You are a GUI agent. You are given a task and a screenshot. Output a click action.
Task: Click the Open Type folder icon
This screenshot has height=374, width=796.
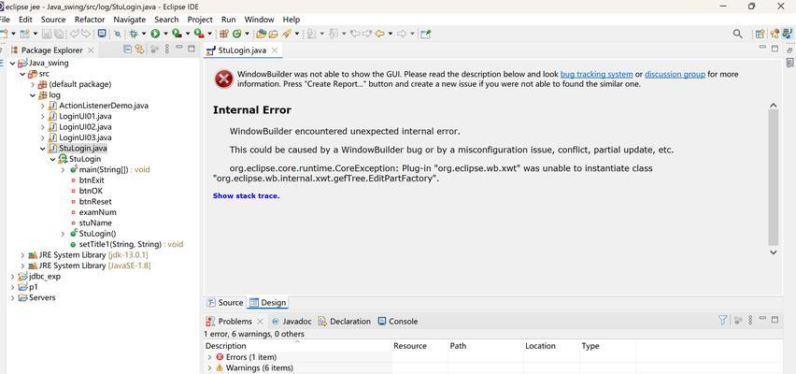coord(262,34)
